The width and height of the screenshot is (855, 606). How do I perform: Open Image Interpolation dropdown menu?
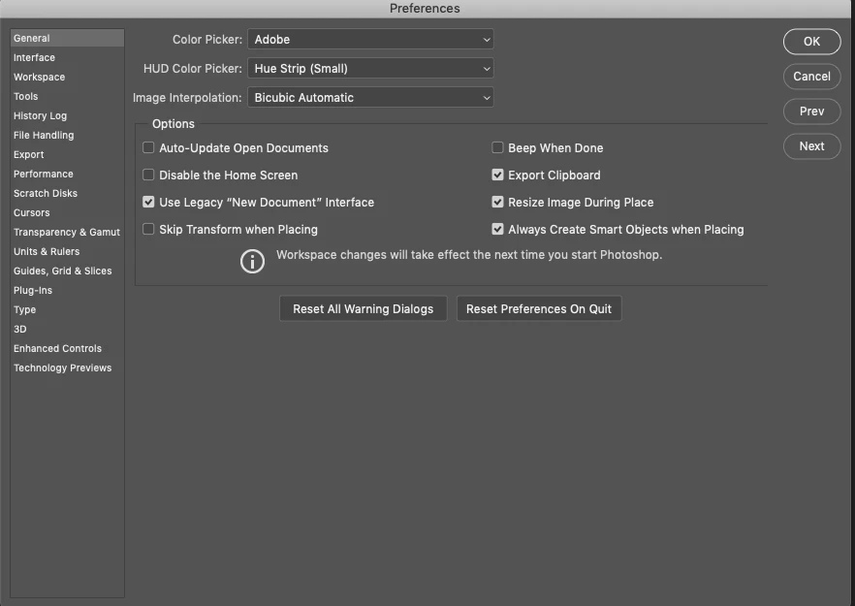point(370,98)
